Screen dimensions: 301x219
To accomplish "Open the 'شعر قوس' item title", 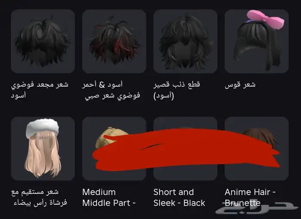I will 240,84.
